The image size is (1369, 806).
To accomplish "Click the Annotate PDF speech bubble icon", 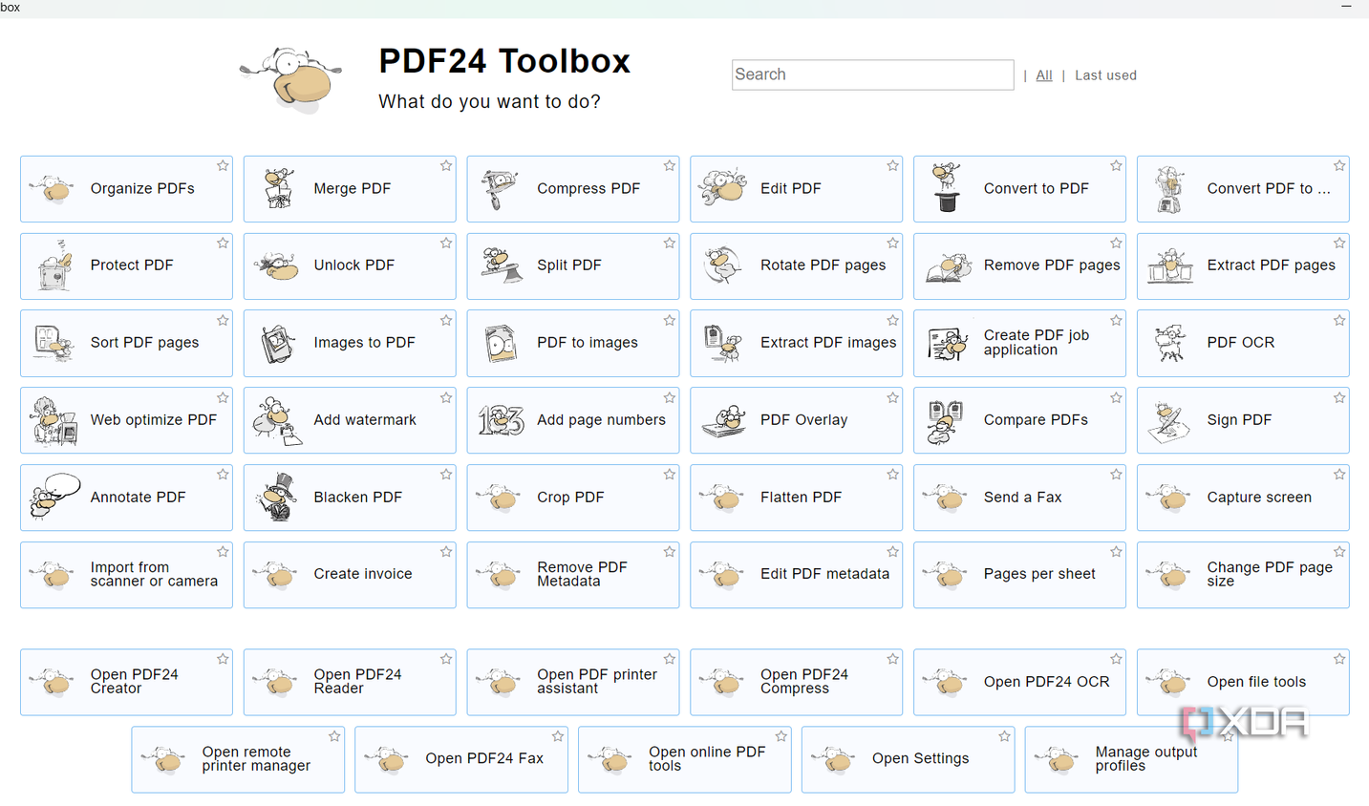I will pyautogui.click(x=54, y=497).
